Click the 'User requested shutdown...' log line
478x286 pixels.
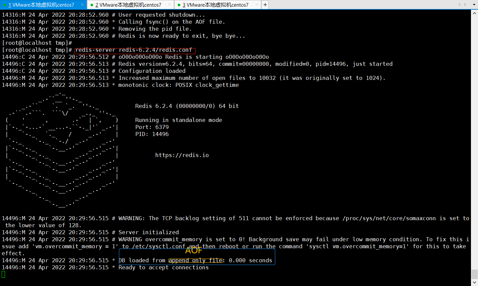point(104,15)
